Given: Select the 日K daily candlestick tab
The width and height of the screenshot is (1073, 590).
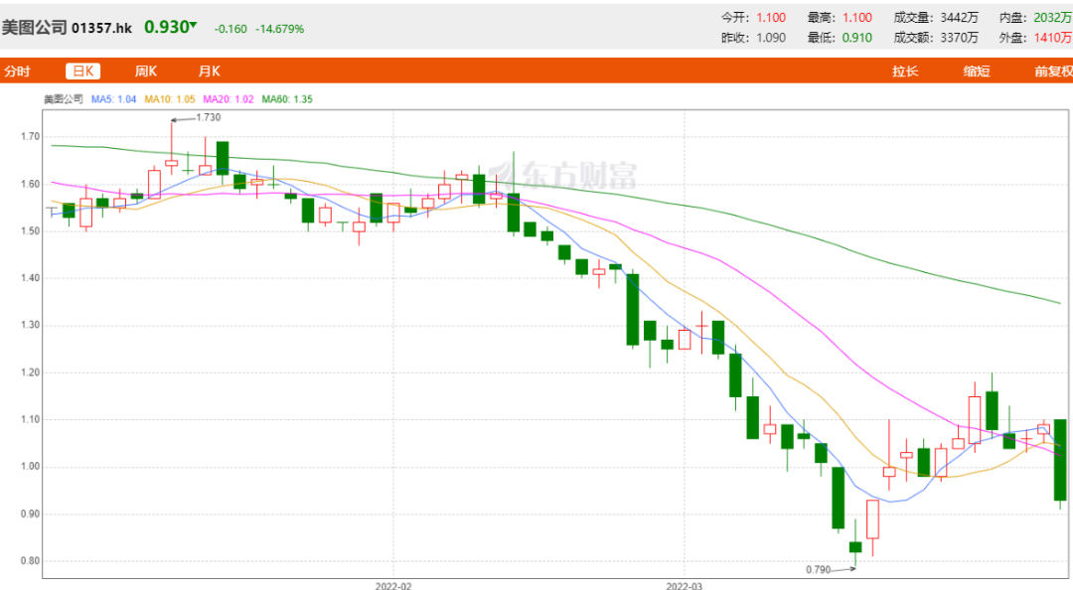Looking at the screenshot, I should point(82,72).
